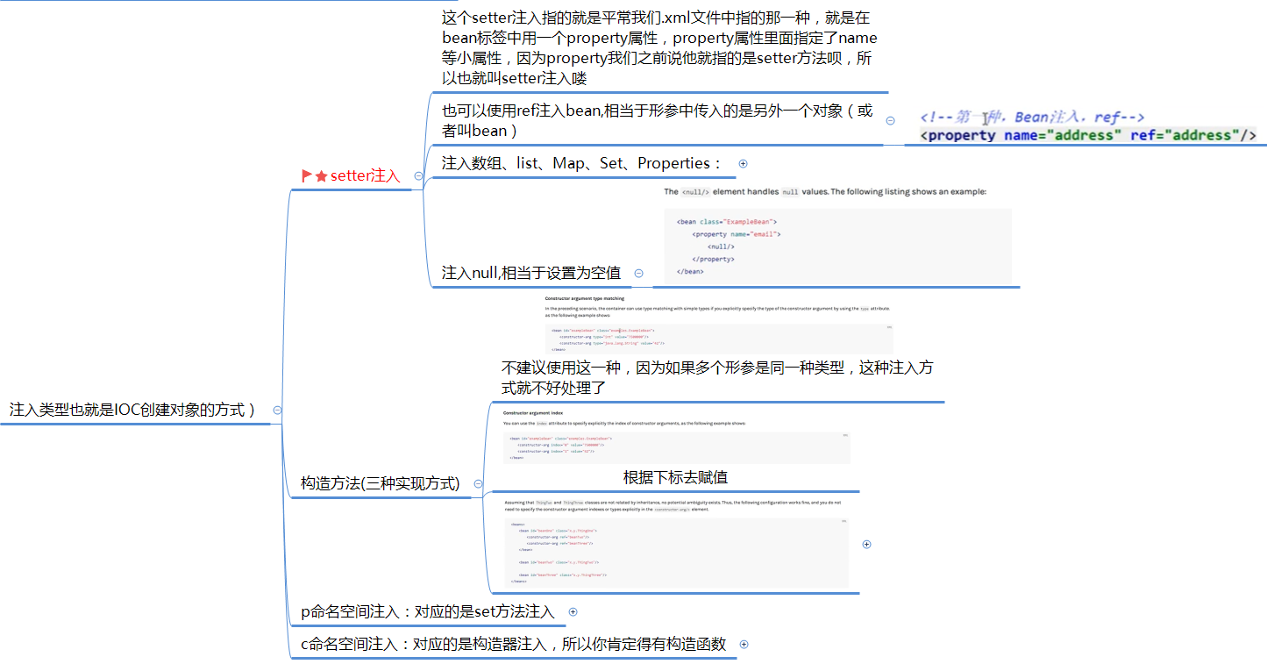Click the red flag icon on setter注入 node

pyautogui.click(x=304, y=175)
